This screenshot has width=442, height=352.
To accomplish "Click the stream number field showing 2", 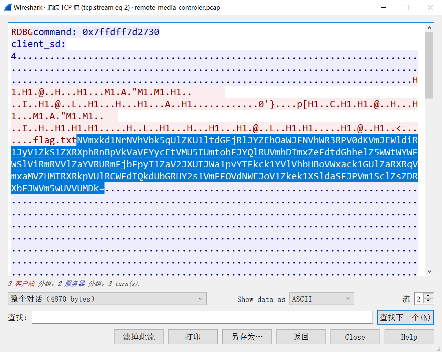I will [419, 299].
